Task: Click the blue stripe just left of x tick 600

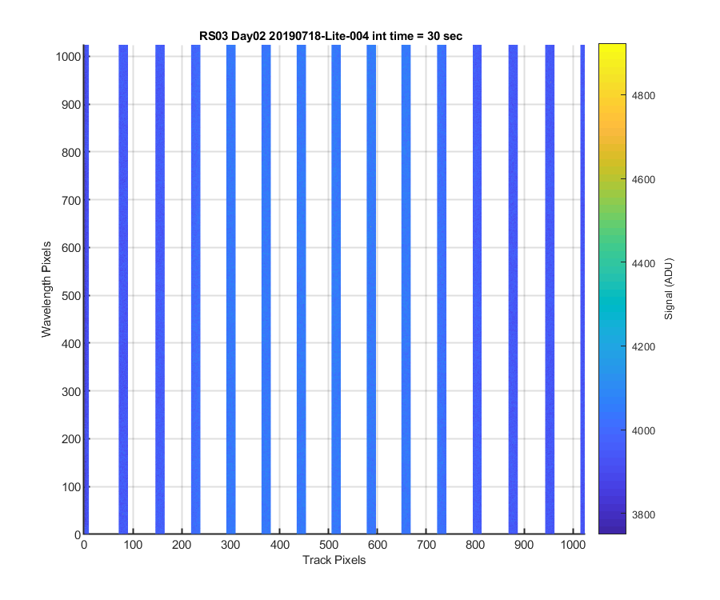Action: click(371, 290)
